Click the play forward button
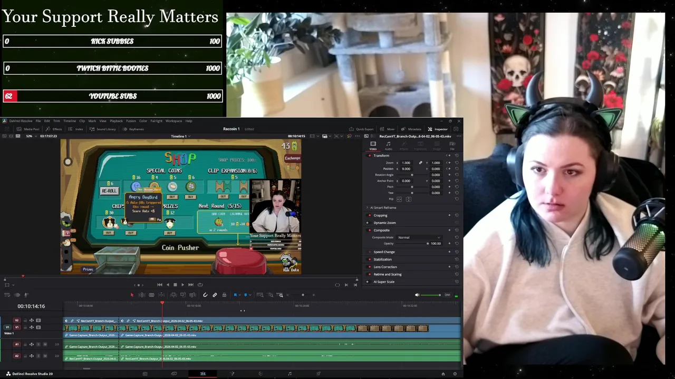Screen dimensions: 675x379 click(182, 285)
